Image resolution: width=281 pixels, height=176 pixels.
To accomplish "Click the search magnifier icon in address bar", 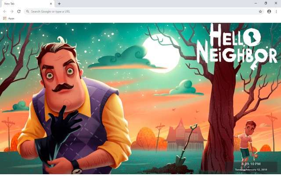I will point(28,11).
